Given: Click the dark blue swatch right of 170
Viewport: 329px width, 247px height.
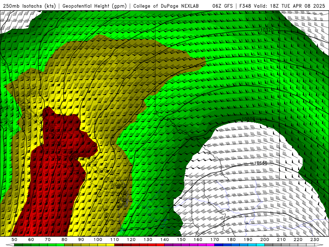Looking at the screenshot, I should 219,245.
